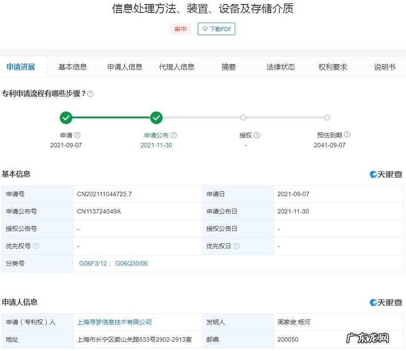Switch to the 法律状态 tab
The image size is (406, 351).
tap(280, 67)
